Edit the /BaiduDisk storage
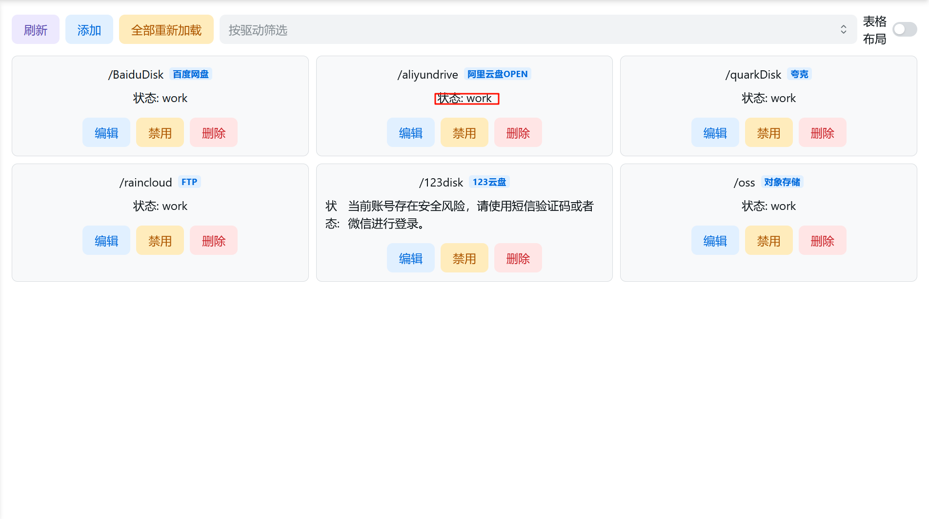Screen dimensions: 929x519 pyautogui.click(x=106, y=132)
